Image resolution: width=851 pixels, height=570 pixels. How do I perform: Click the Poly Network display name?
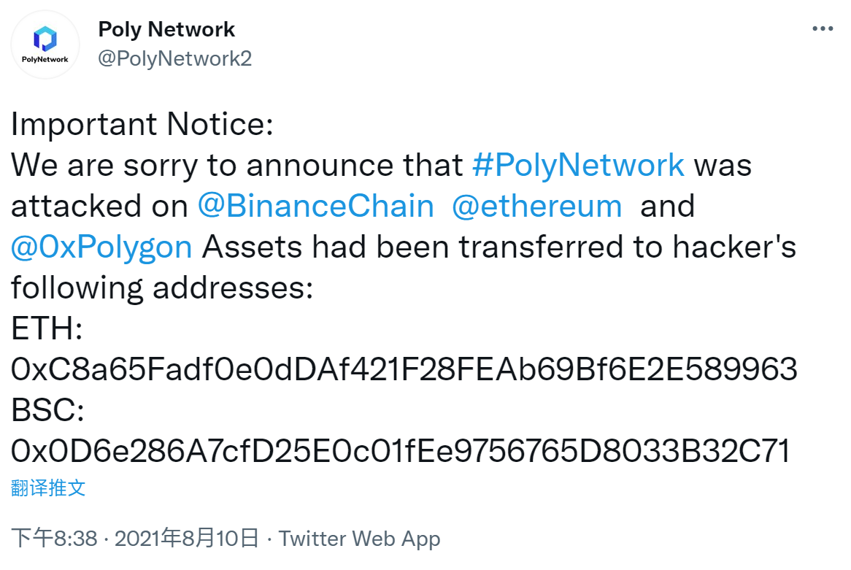point(166,29)
